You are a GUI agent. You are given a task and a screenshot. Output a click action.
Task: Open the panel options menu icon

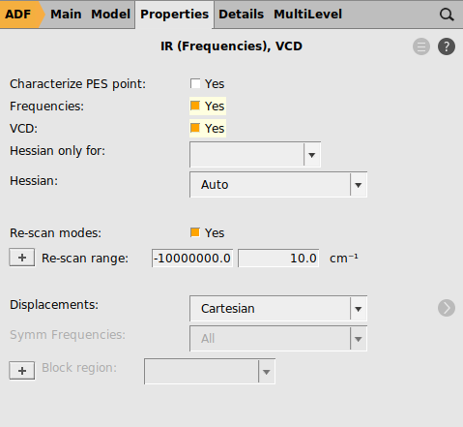421,46
